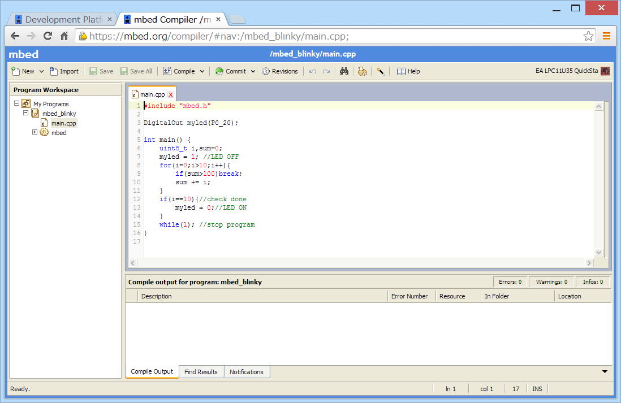Switch to Find Results tab

tap(201, 372)
